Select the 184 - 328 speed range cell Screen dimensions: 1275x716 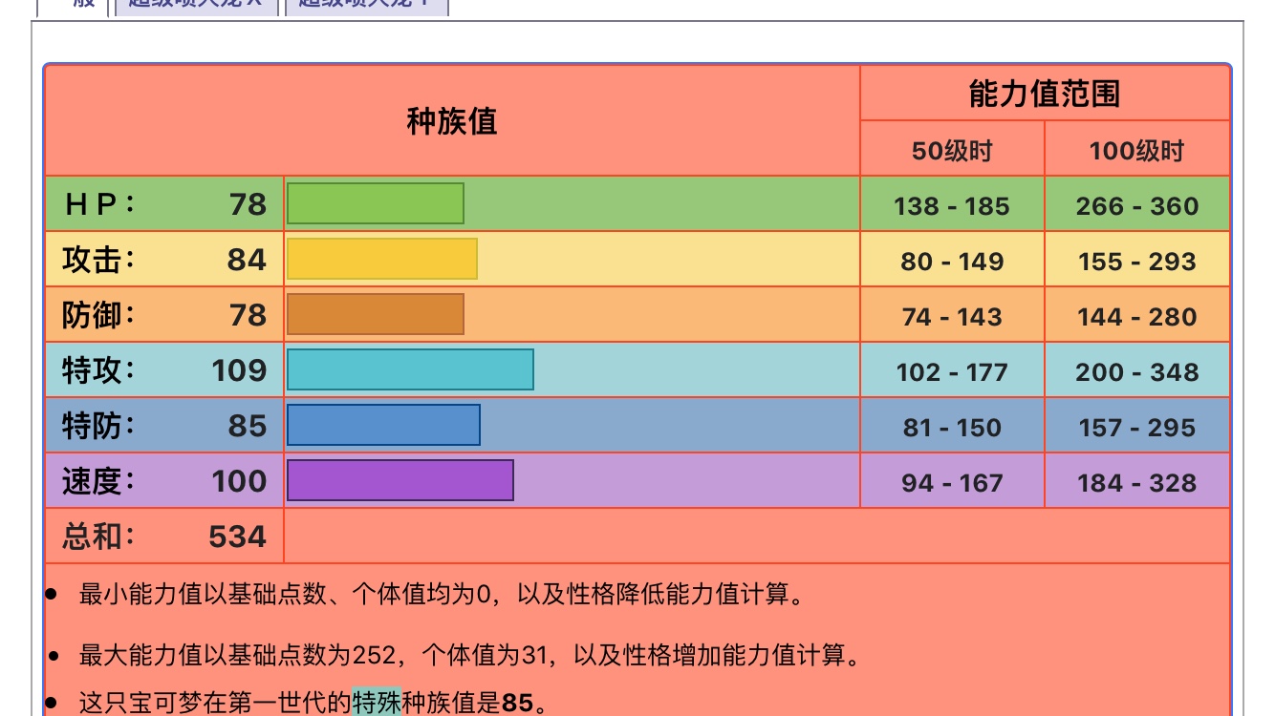tap(1137, 482)
